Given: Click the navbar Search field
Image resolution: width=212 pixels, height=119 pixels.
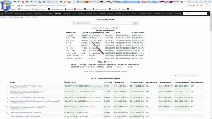Looking at the screenshot, I should point(195,13).
